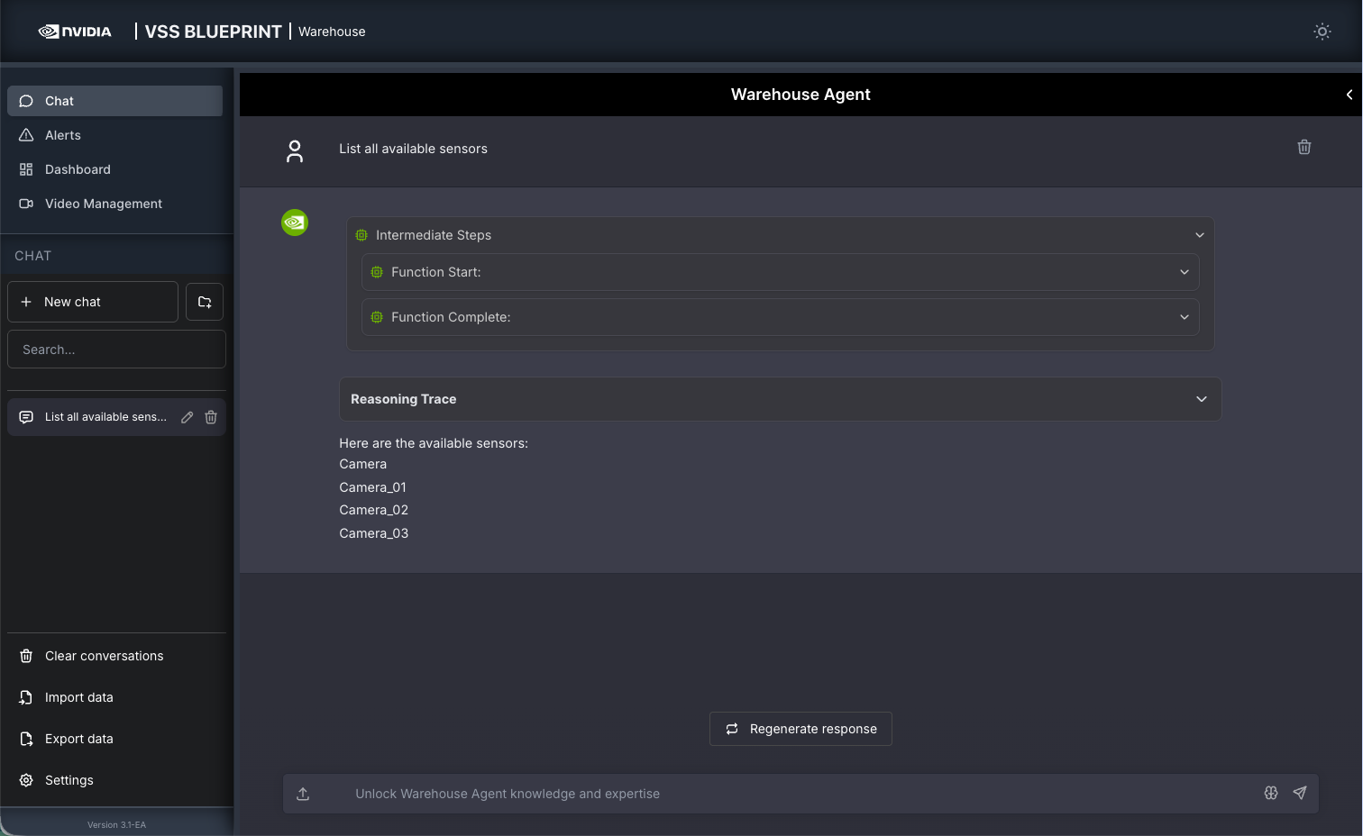
Task: Go to the Dashboard page
Action: 78,169
